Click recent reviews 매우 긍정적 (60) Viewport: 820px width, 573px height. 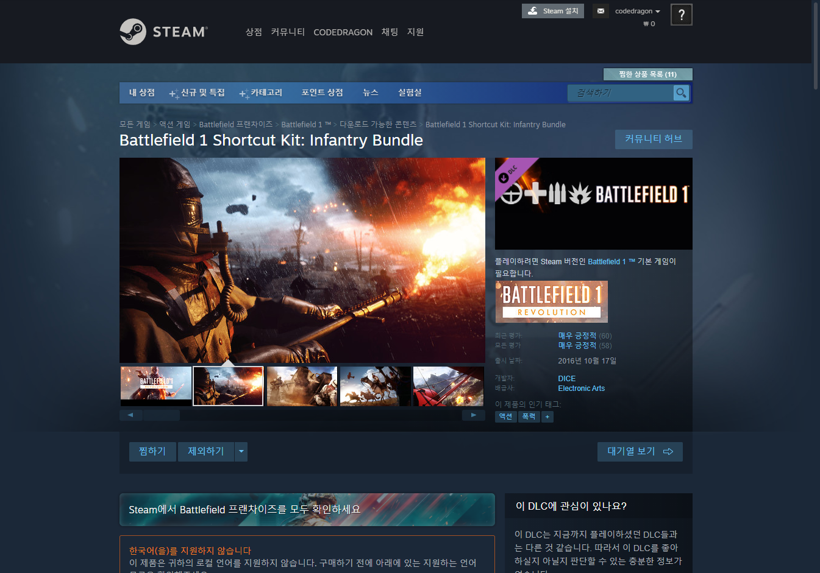click(585, 336)
